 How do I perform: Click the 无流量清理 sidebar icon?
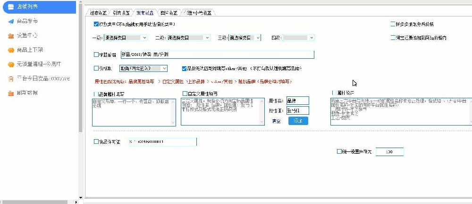[x=11, y=64]
